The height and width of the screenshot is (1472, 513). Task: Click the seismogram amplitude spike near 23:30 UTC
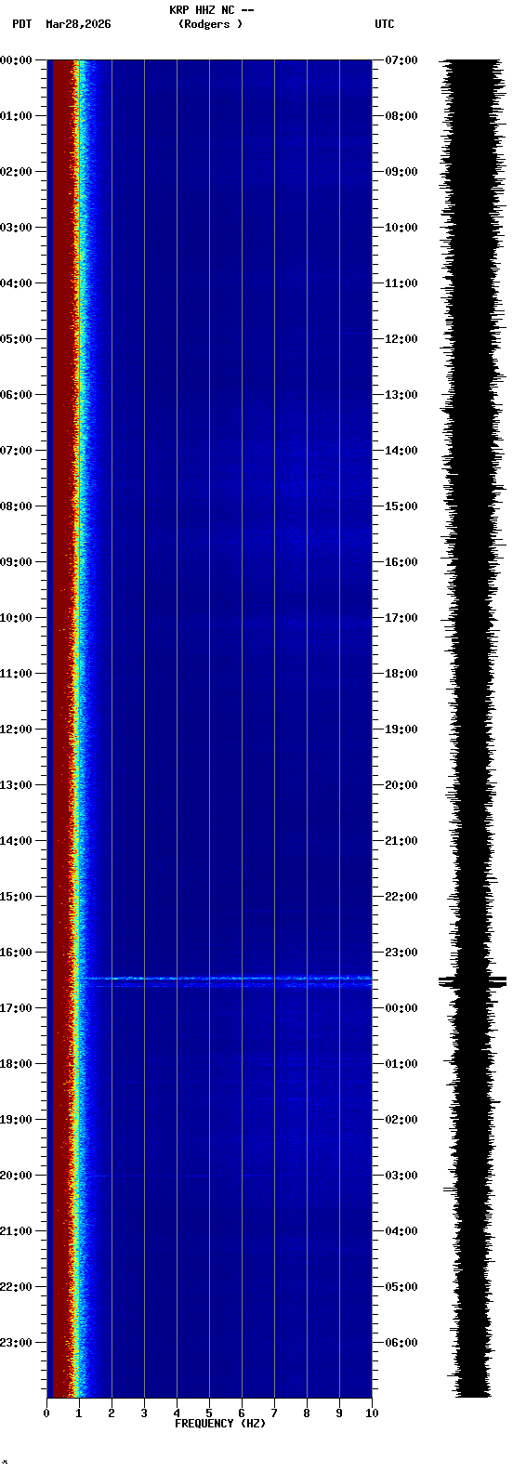(473, 980)
